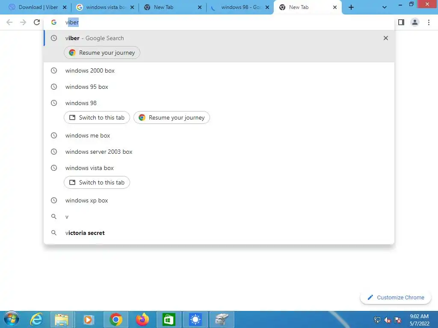Click Resume your journey under viber
Viewport: 438px width, 328px height.
(102, 53)
